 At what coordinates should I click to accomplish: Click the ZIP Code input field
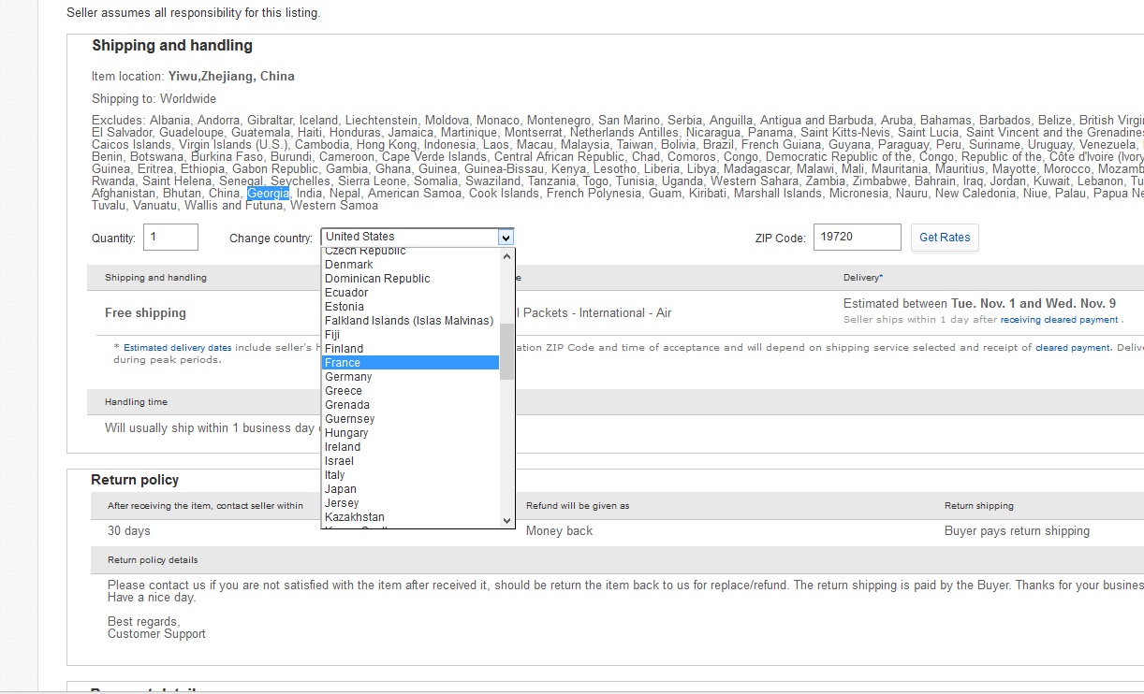(857, 238)
